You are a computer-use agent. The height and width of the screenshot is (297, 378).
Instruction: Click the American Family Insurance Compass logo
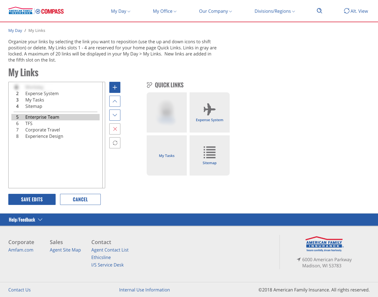point(36,11)
